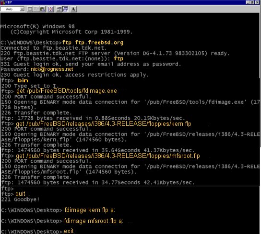The width and height of the screenshot is (261, 234).
Task: Click 'Microsoft(R) Windows 98' banner line
Action: coord(37,26)
